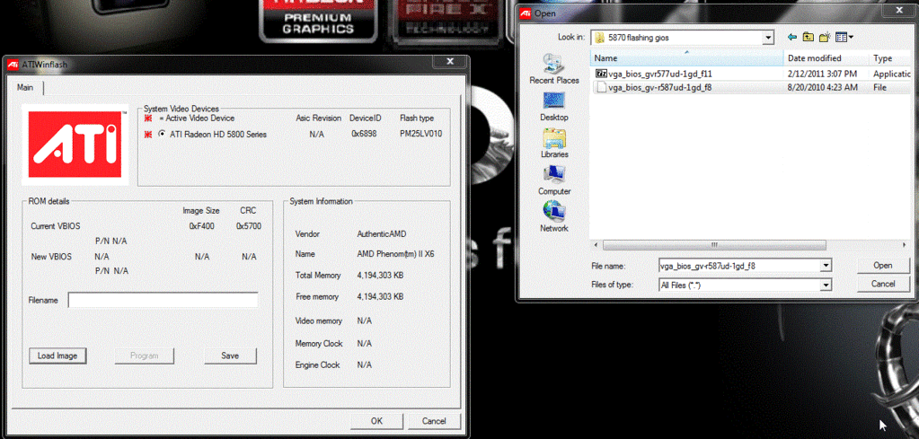
Task: Go up one folder level in Open dialog
Action: point(809,38)
